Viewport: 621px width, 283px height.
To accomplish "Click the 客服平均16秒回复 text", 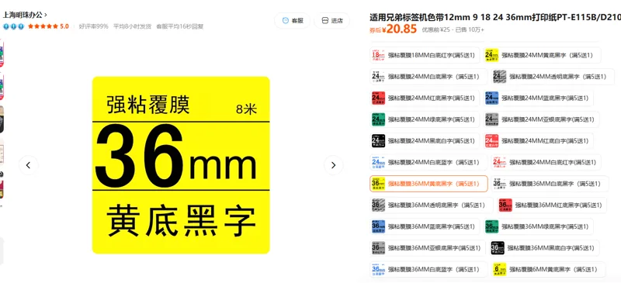I will pyautogui.click(x=180, y=26).
